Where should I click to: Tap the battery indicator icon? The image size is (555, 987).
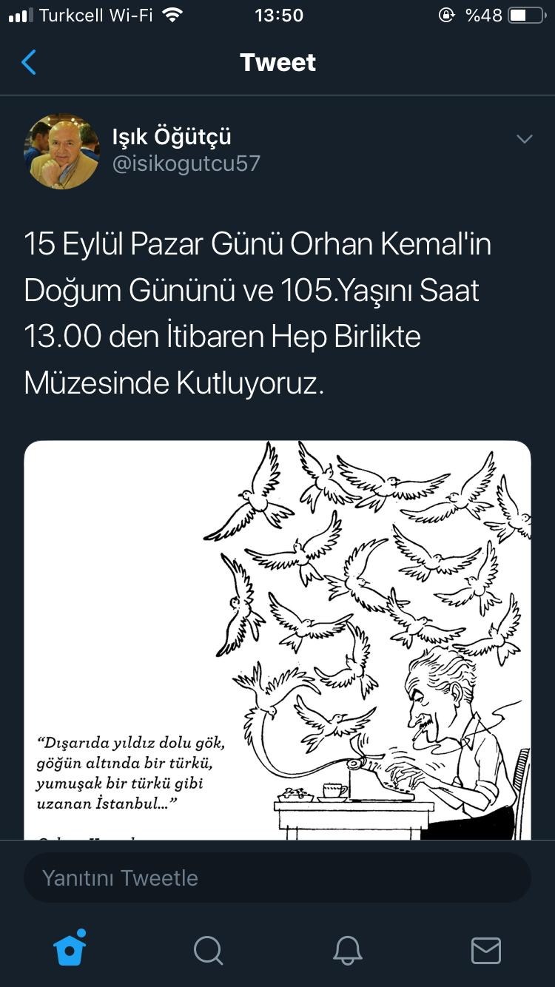click(527, 16)
